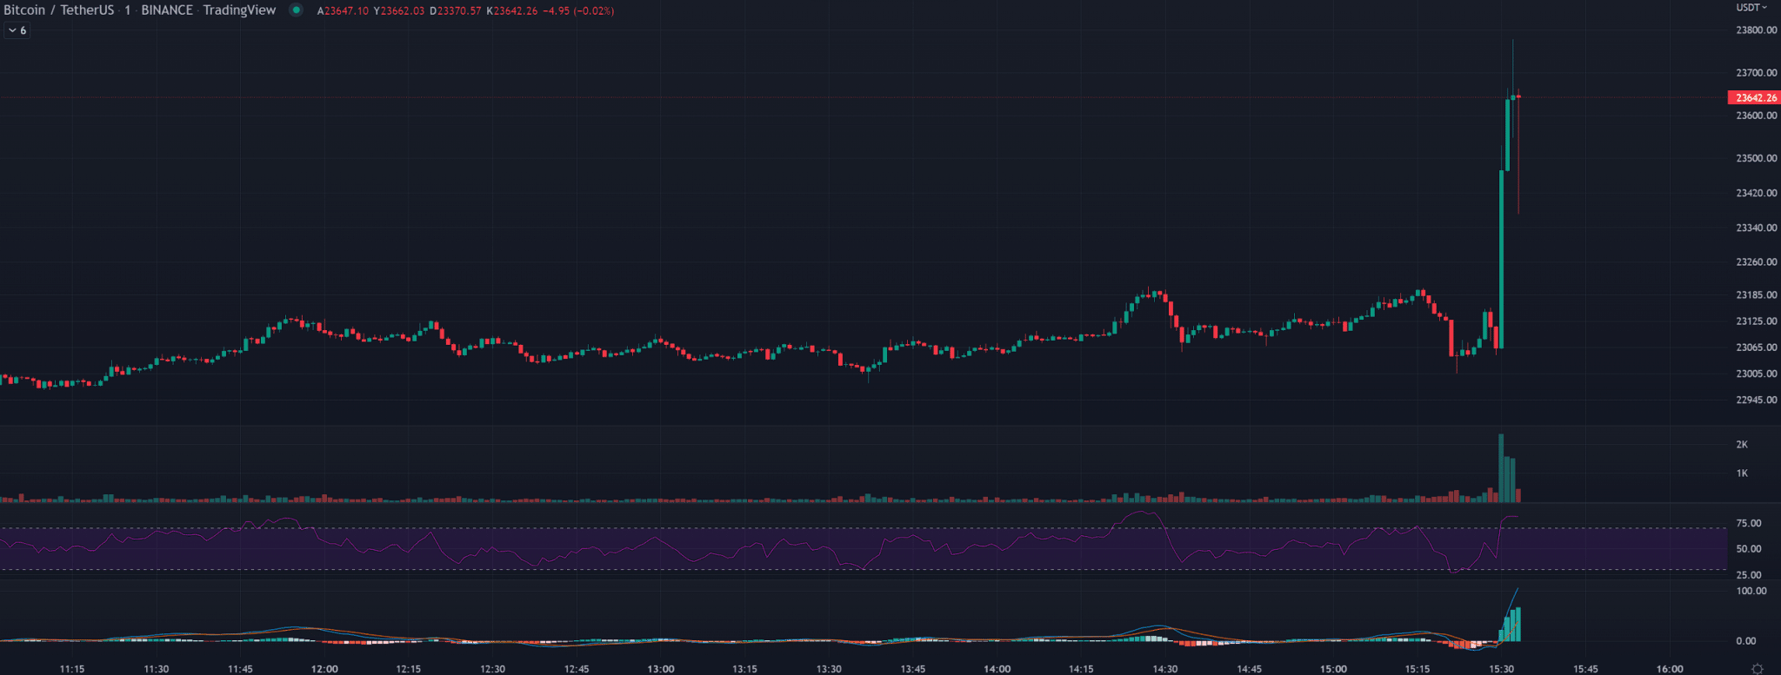
Task: Select the tallest green volume bar
Action: click(x=1501, y=467)
